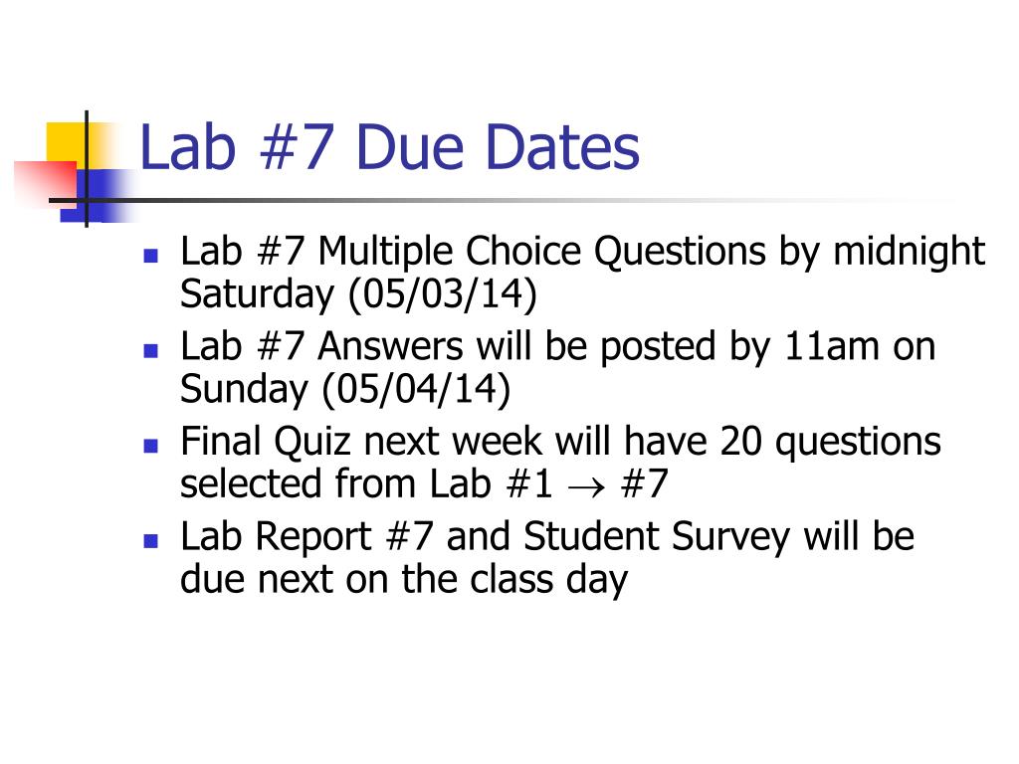
Task: Click the arrow symbol between #1 and #7
Action: [x=586, y=487]
